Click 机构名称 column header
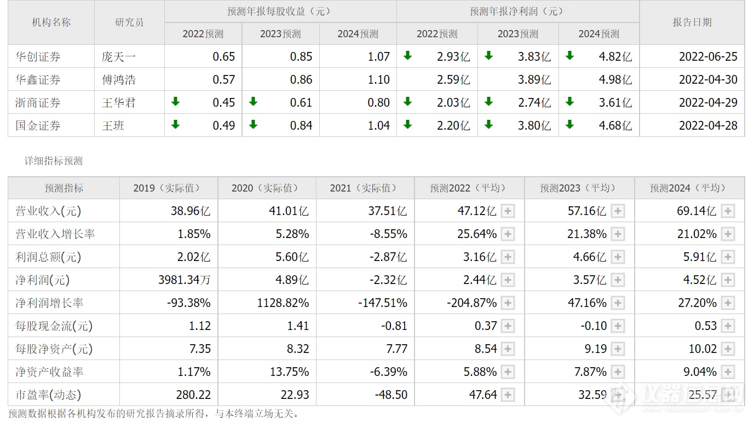The height and width of the screenshot is (423, 754). [51, 22]
